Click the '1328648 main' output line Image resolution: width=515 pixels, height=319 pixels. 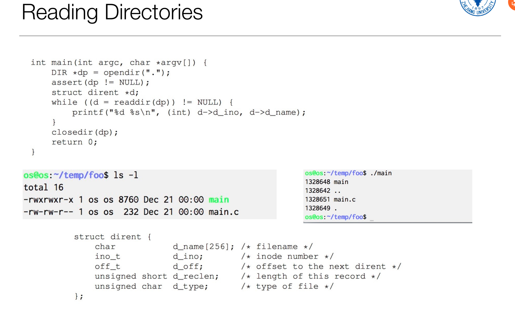327,182
